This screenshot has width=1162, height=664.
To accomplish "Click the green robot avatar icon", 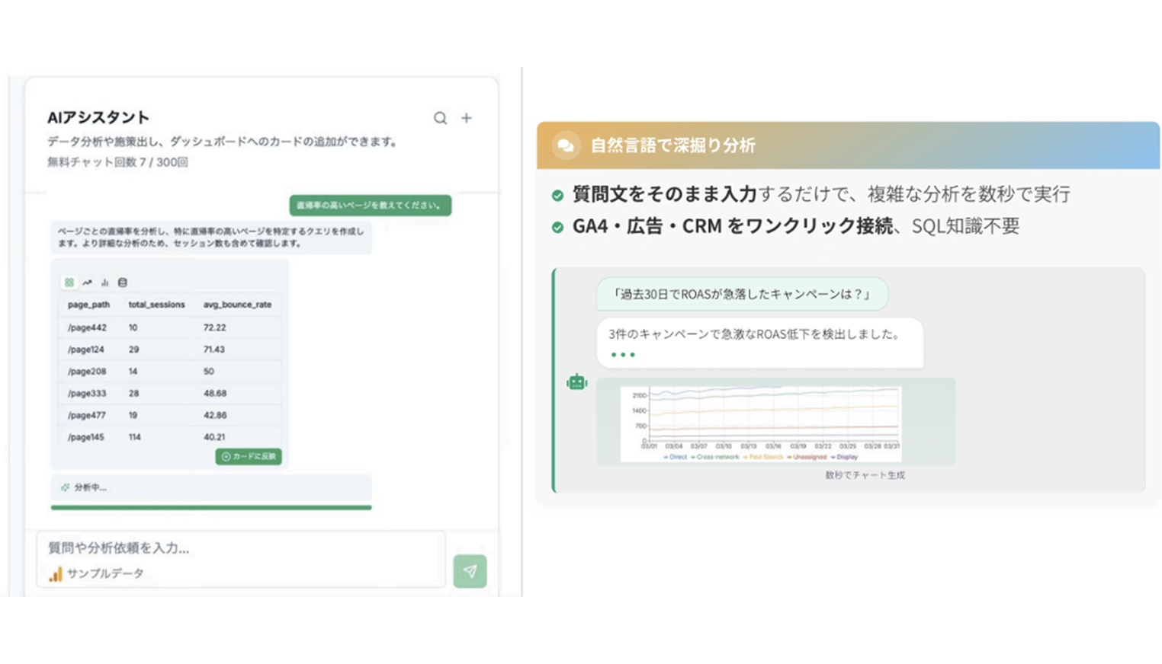I will 576,382.
